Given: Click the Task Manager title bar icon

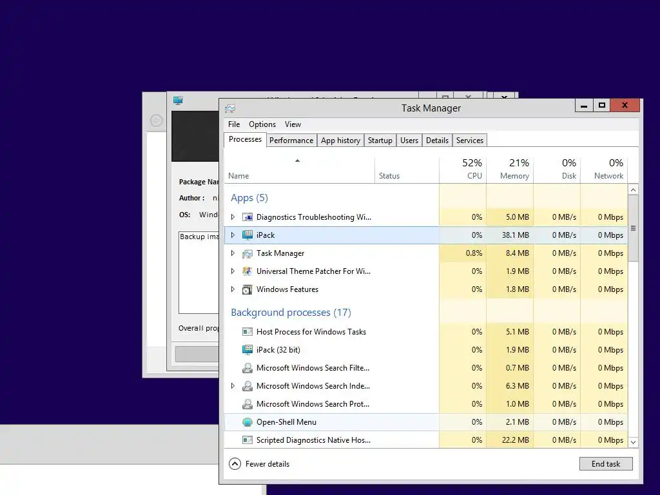Looking at the screenshot, I should click(230, 108).
